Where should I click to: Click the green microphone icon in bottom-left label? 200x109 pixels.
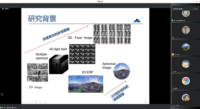[3, 108]
